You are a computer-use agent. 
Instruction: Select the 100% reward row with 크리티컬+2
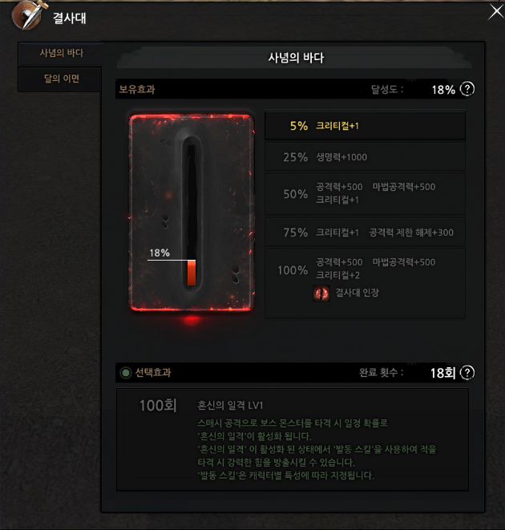[x=365, y=284]
